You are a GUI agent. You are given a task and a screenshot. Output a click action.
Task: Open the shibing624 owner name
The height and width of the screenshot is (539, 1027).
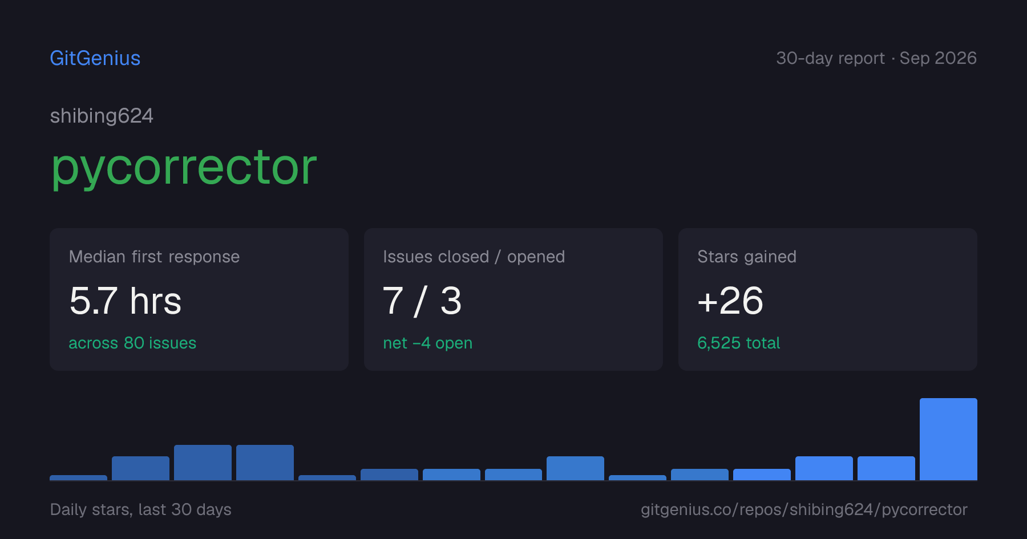[102, 116]
